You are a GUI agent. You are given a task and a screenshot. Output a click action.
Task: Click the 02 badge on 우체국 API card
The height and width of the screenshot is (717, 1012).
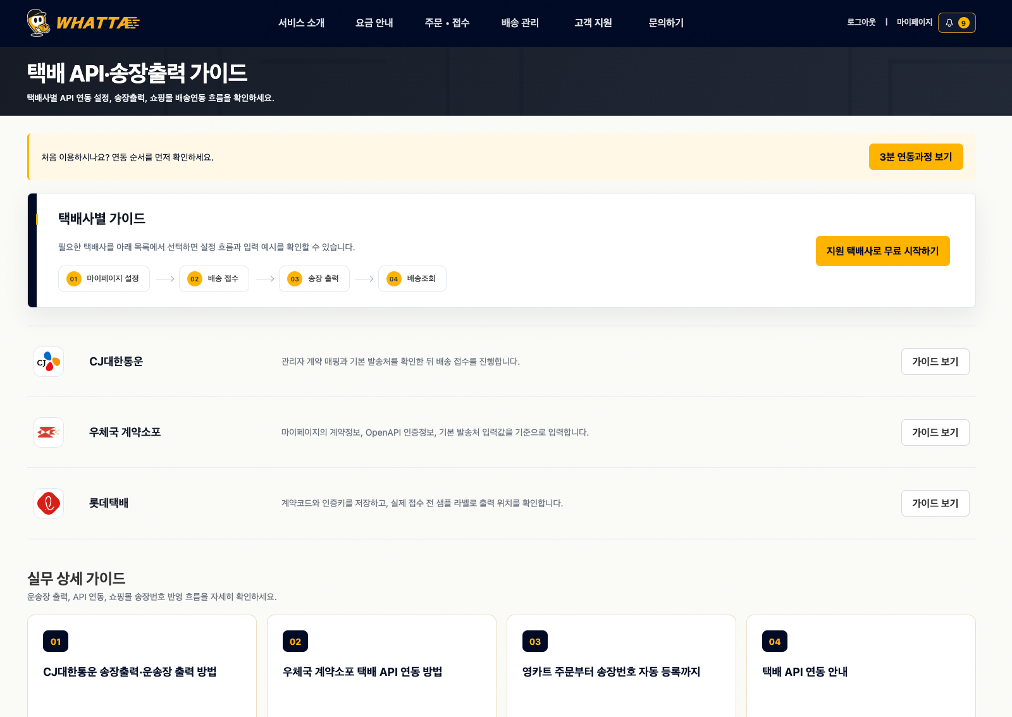coord(295,641)
